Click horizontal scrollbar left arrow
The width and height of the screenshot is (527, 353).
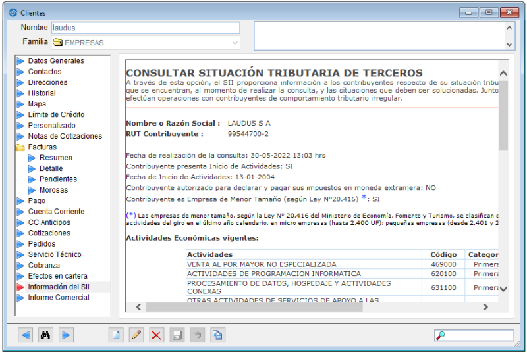tap(139, 307)
